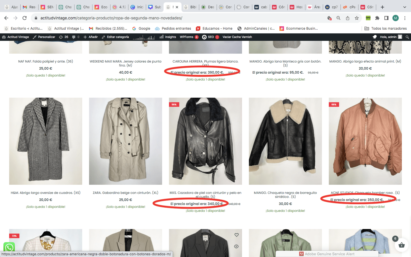Open ZARA beige trench coat image
The image size is (411, 257).
(126, 141)
